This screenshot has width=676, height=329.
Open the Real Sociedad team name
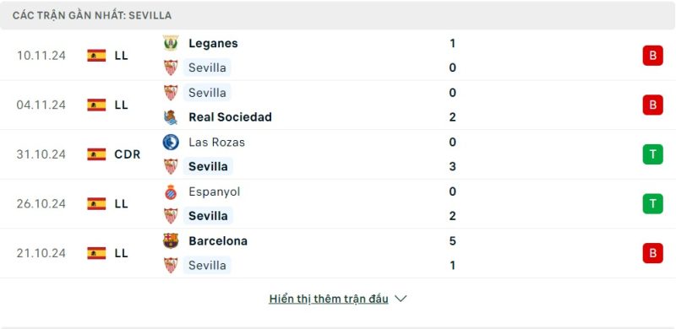[x=230, y=117]
